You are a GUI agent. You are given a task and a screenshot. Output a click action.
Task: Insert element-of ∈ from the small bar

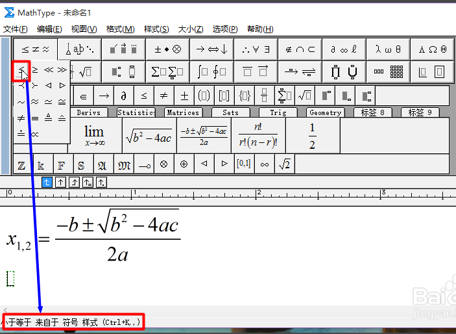(x=83, y=96)
